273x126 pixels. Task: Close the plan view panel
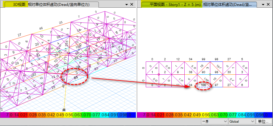[x=268, y=5]
